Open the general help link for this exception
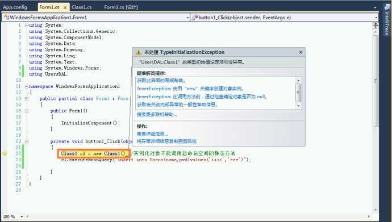 (161, 81)
